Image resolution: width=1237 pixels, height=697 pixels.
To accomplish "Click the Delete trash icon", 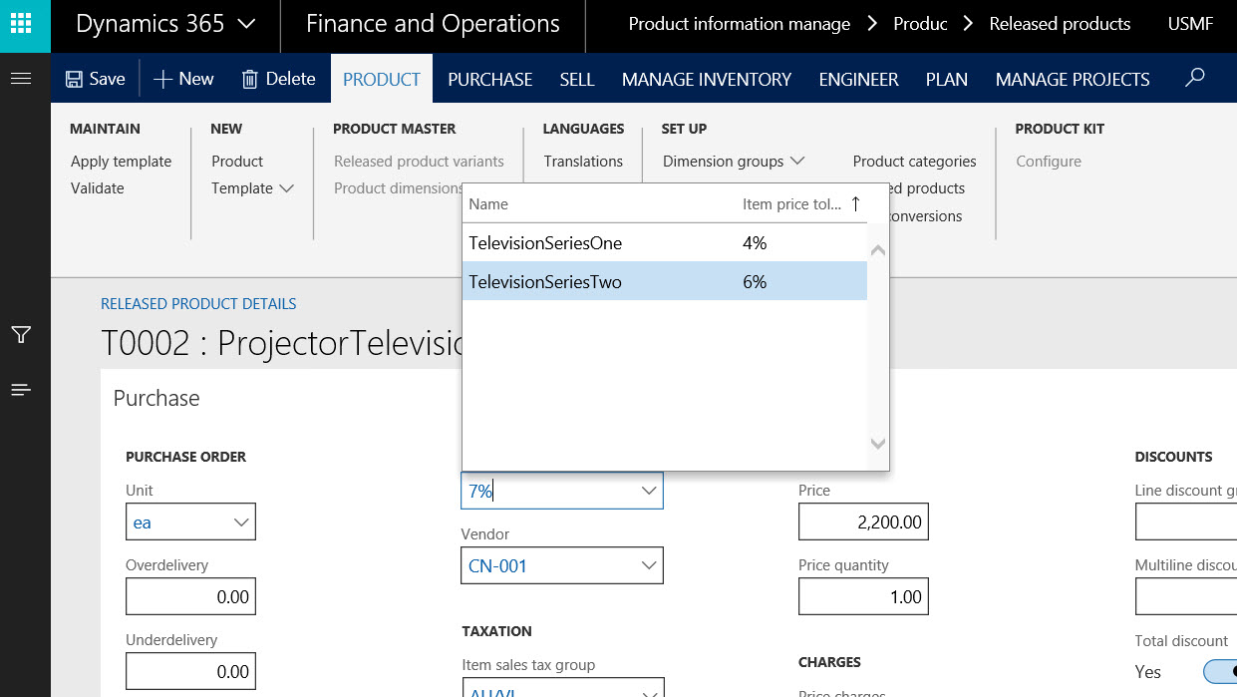I will [x=250, y=79].
